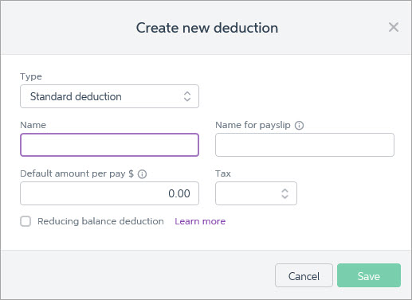Expand the empty Tax dropdown

256,193
